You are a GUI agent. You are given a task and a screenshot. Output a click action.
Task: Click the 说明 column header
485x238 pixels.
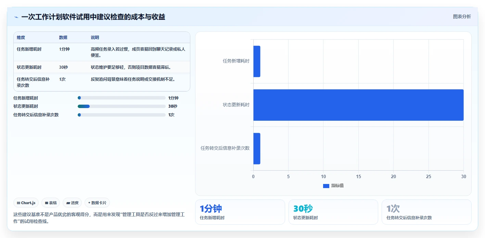point(95,38)
